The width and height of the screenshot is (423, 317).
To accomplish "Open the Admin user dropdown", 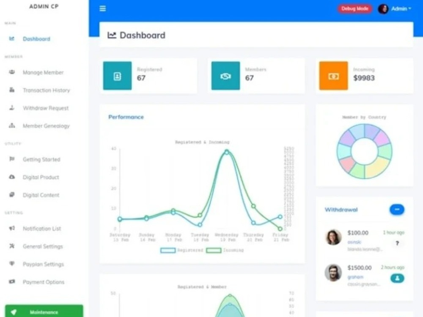I will tap(401, 8).
